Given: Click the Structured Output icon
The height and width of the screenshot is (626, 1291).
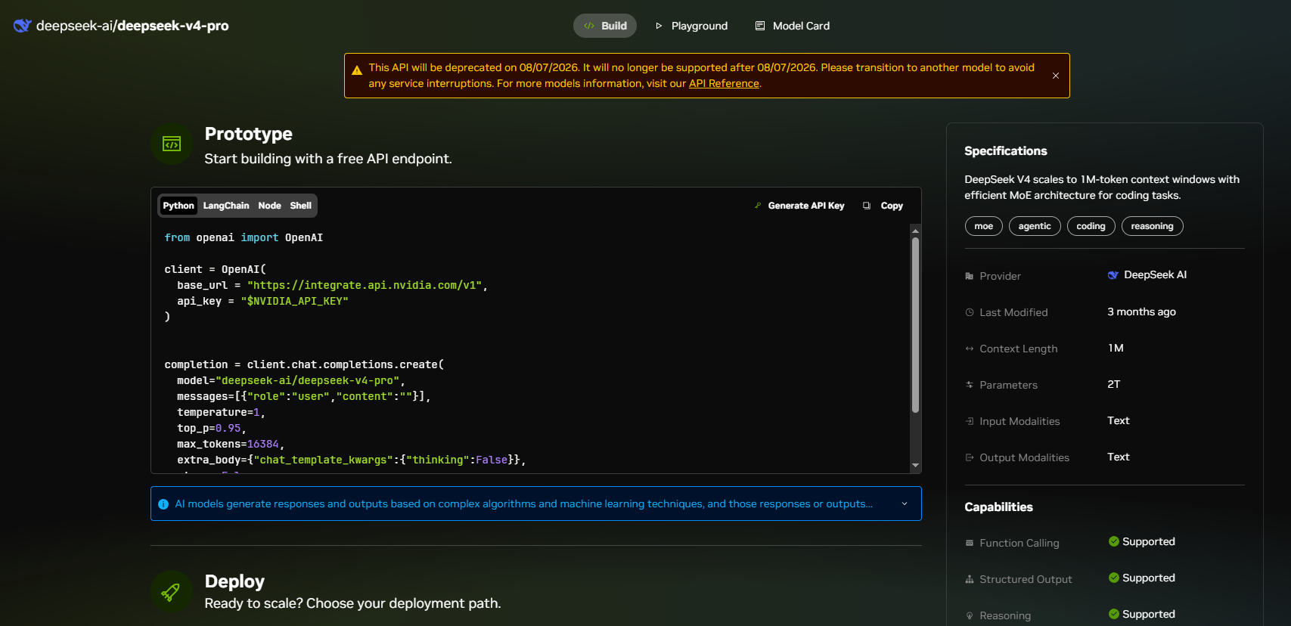Looking at the screenshot, I should click(x=970, y=579).
